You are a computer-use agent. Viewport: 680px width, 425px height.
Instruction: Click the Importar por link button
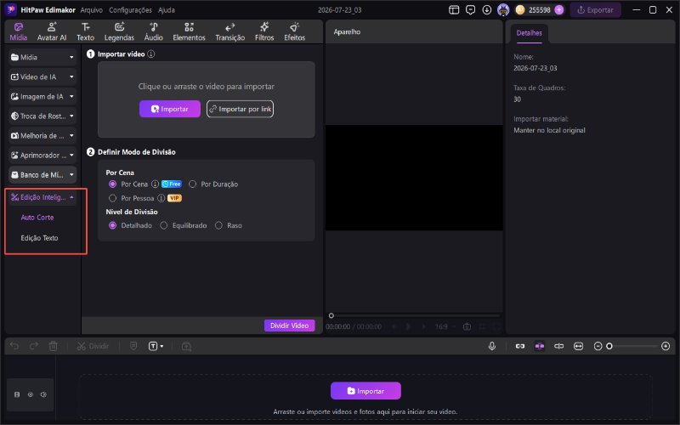[240, 109]
